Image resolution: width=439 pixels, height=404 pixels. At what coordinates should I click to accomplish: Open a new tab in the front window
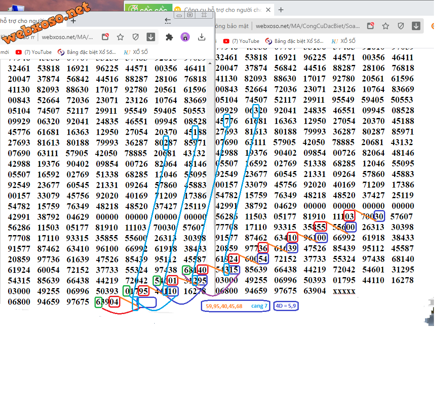tap(73, 20)
